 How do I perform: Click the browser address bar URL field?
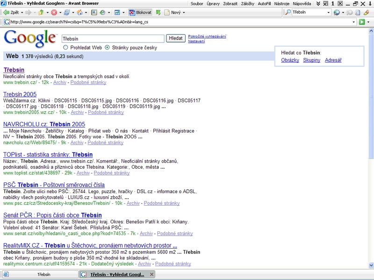(180, 22)
